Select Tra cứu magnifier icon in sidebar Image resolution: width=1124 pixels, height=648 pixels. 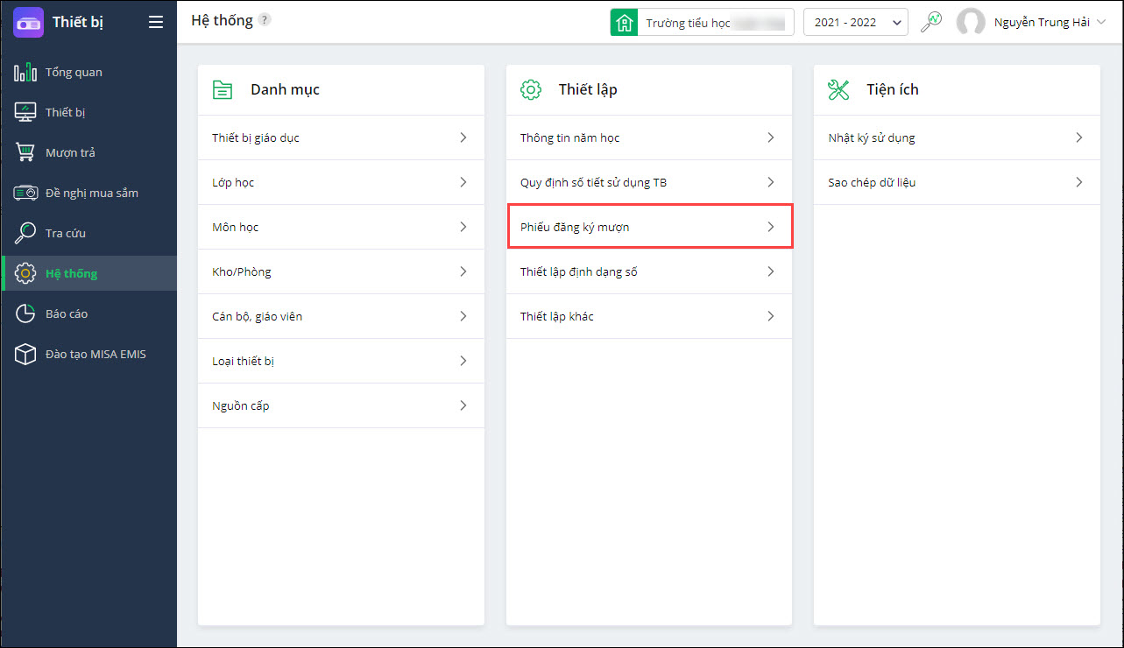tap(25, 233)
